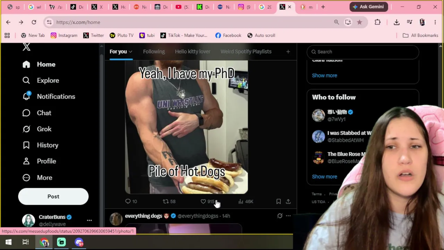Reload the current page
Screen dimensions: 444x250
click(34, 22)
